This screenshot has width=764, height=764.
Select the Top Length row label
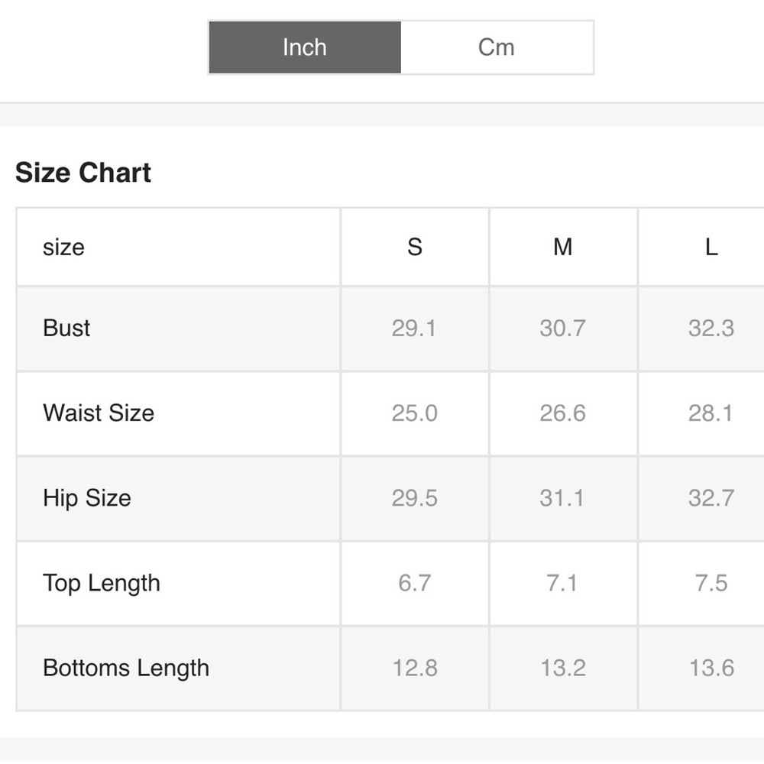click(x=102, y=583)
